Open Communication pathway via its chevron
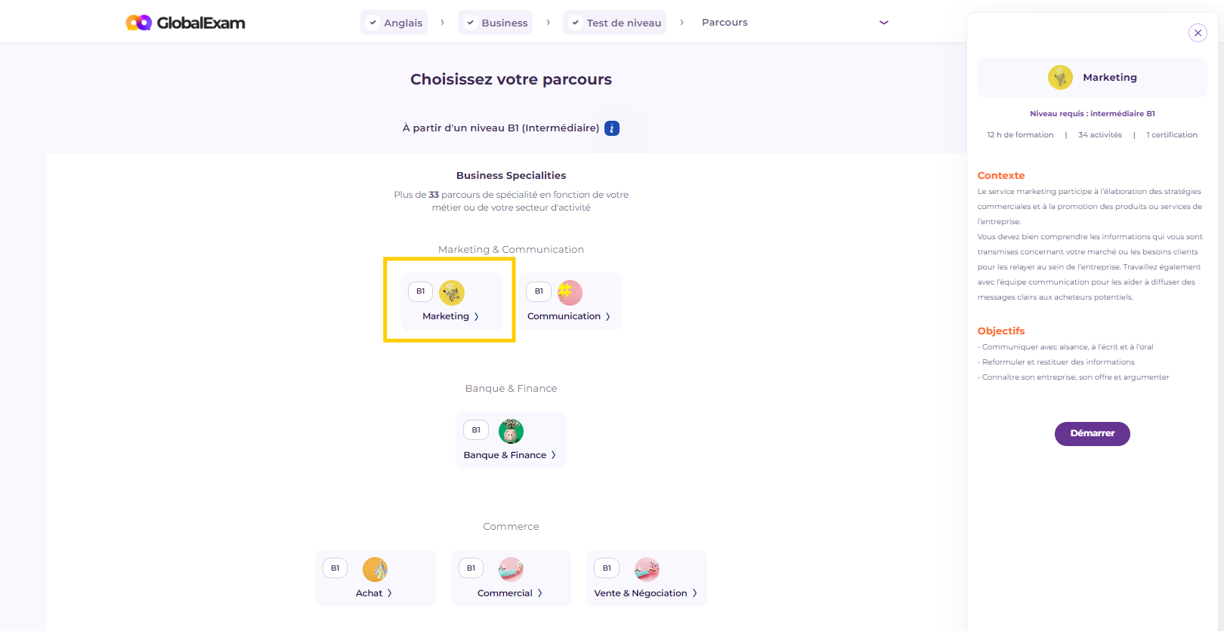This screenshot has height=631, width=1224. point(608,317)
